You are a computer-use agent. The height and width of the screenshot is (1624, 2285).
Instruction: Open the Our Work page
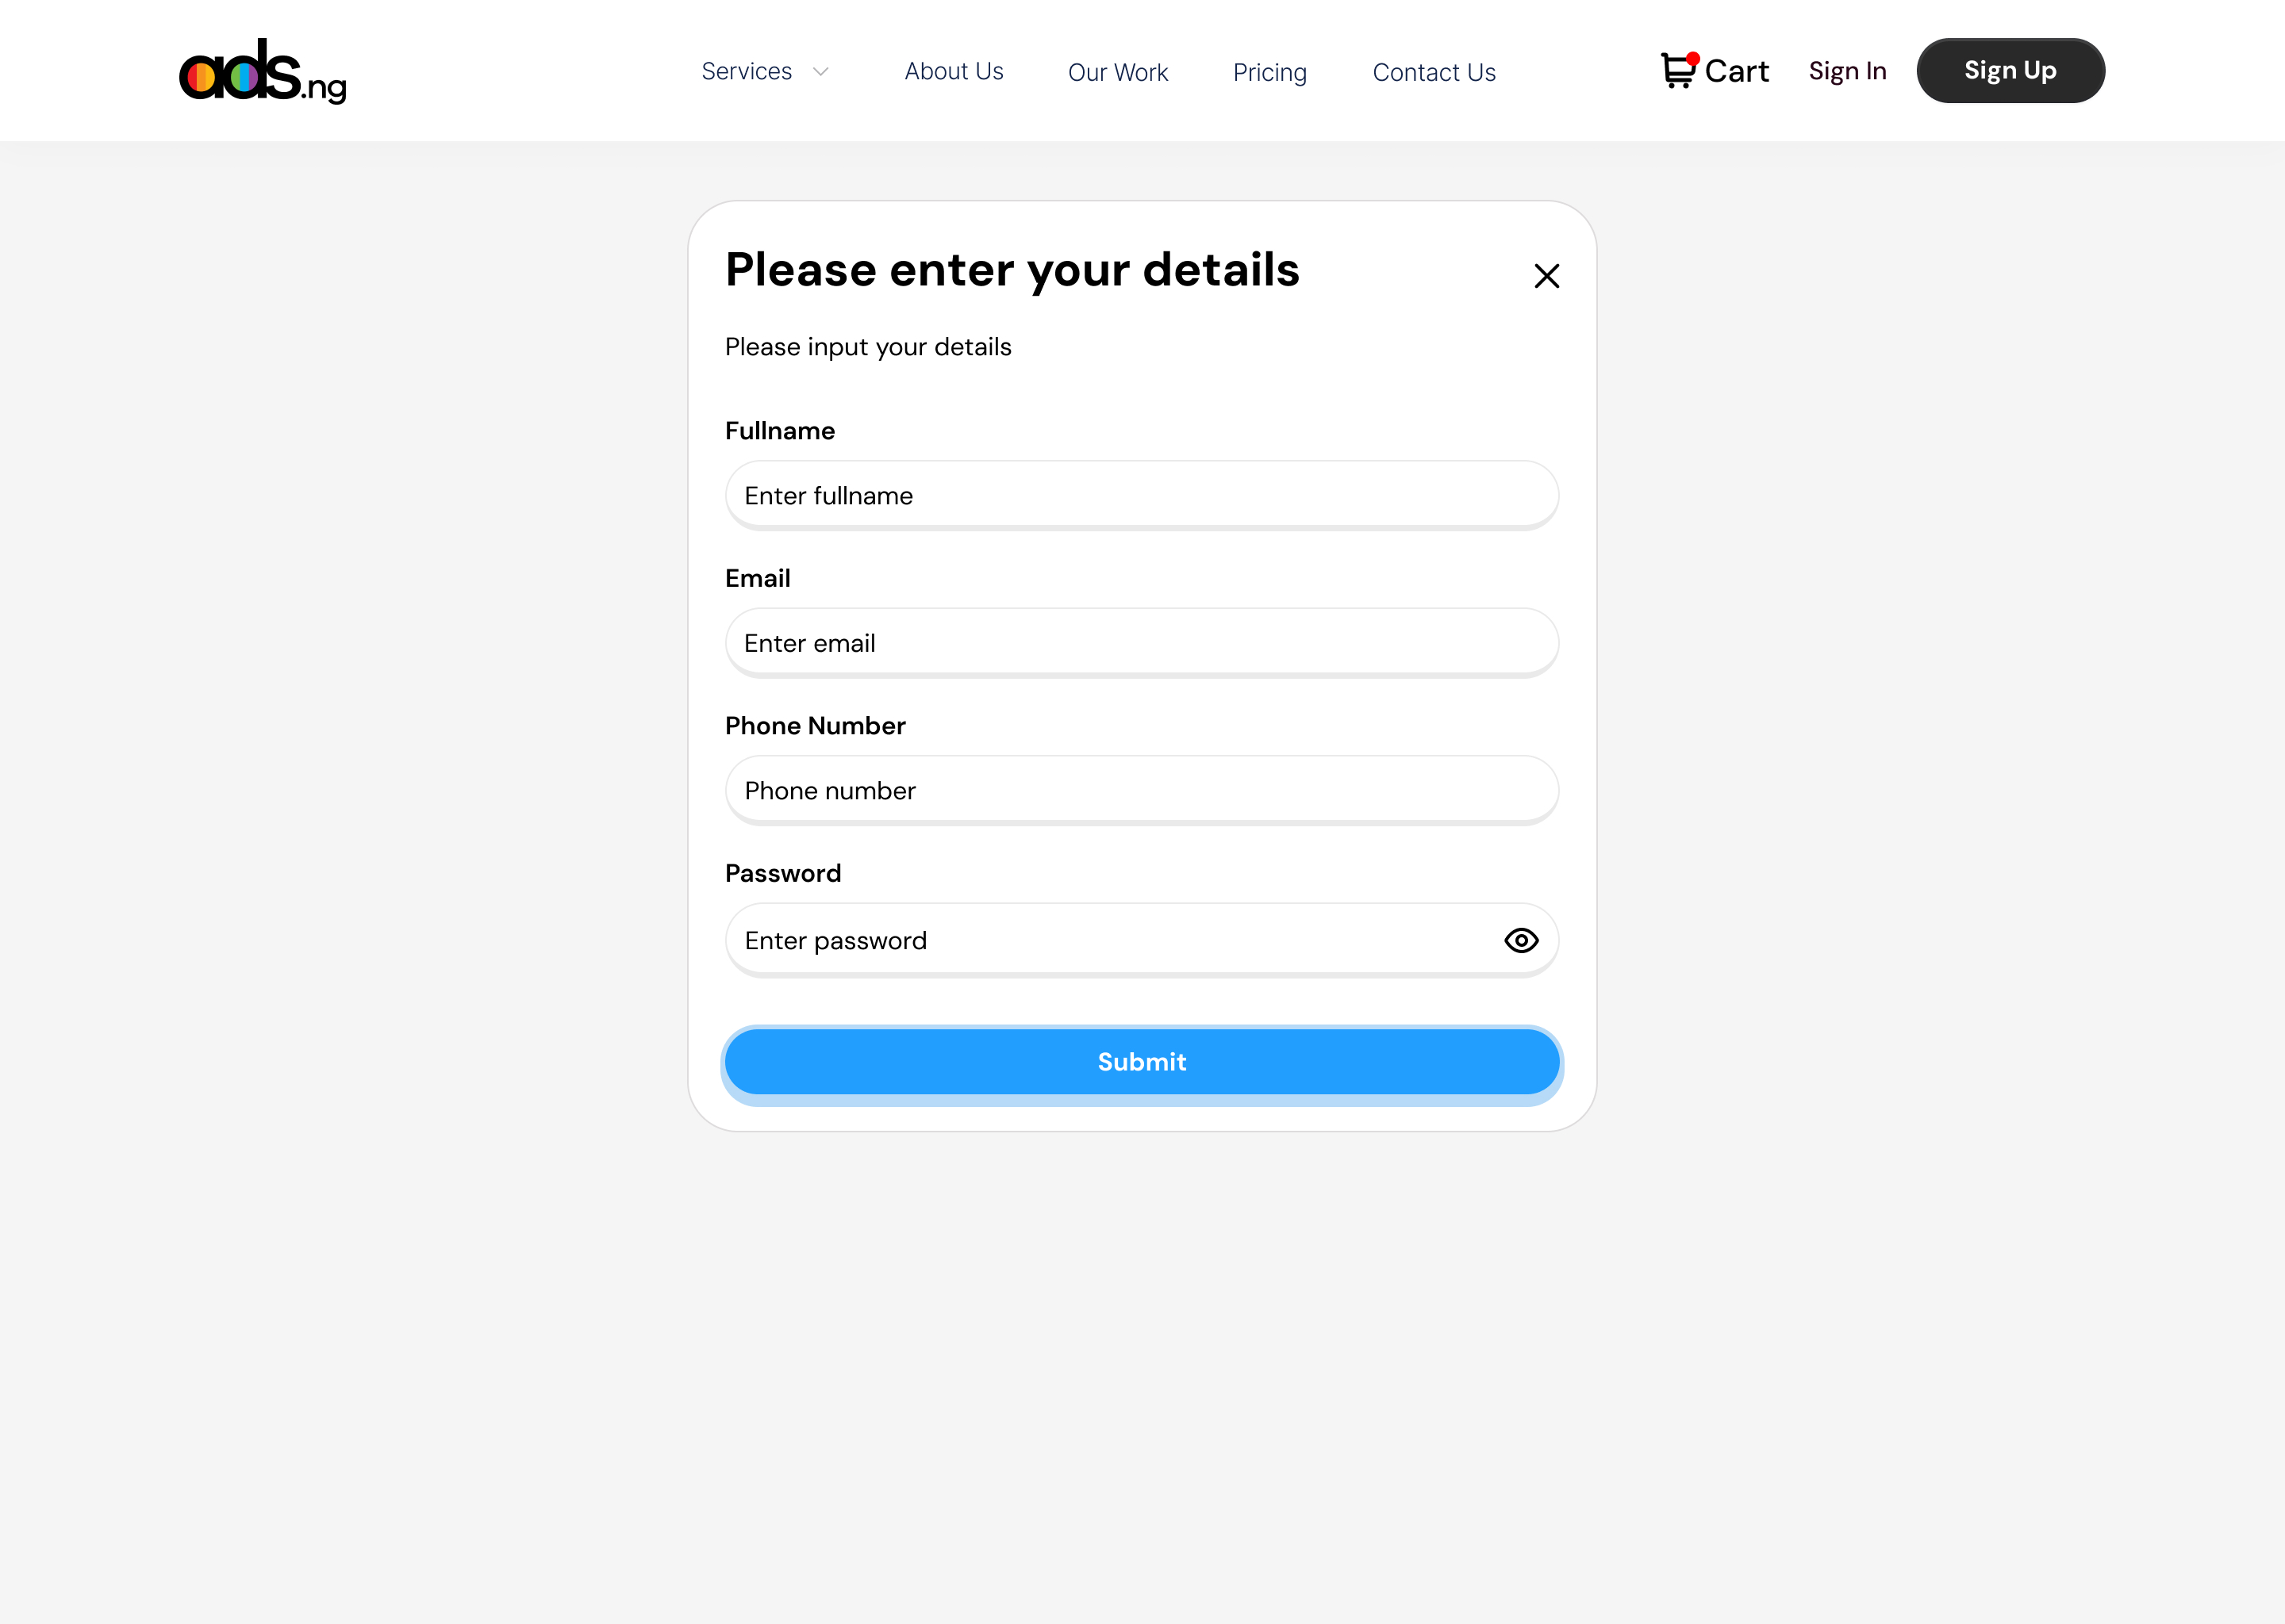pyautogui.click(x=1117, y=73)
